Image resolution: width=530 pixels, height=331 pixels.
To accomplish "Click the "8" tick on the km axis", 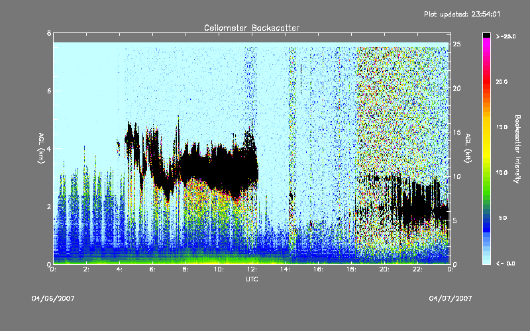I will coord(49,33).
